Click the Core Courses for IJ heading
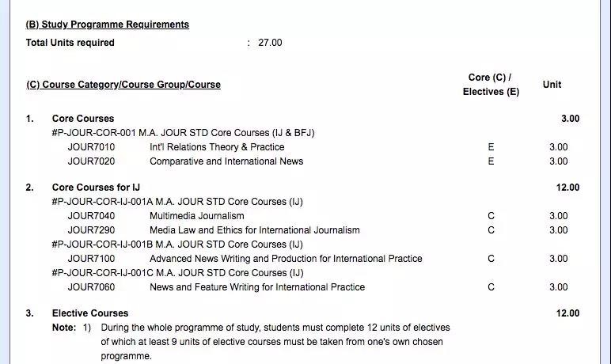Viewport: 611px width, 364px height. pos(96,188)
